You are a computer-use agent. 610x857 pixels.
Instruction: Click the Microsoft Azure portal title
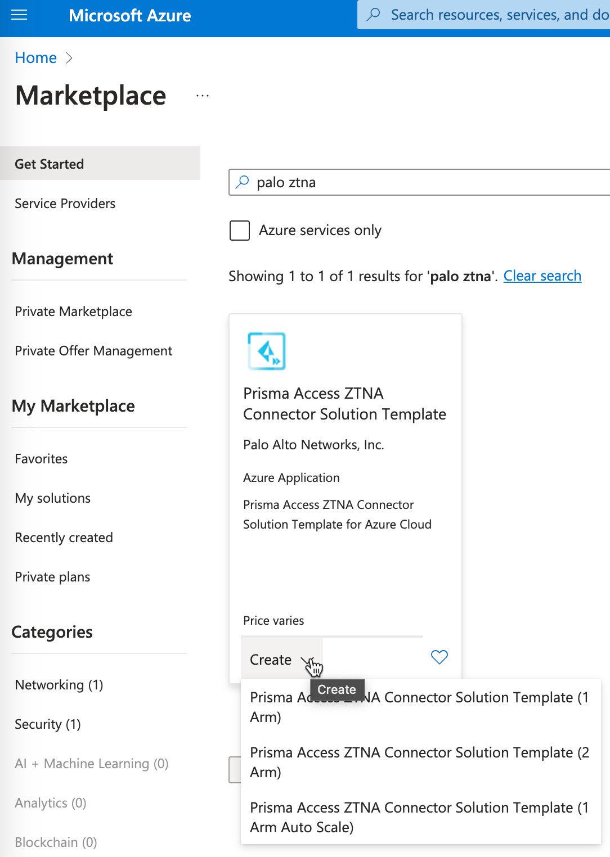point(130,15)
